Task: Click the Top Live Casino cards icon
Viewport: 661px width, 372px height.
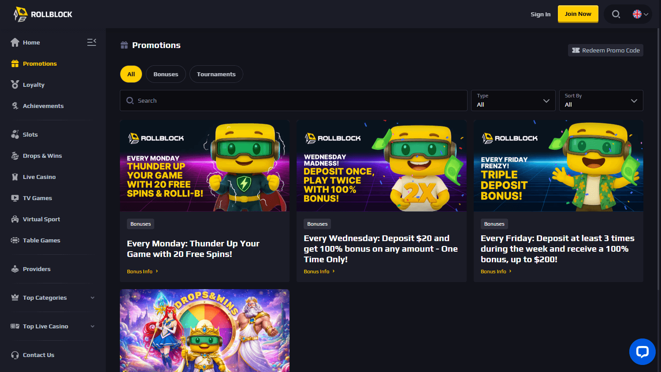Action: [x=15, y=326]
